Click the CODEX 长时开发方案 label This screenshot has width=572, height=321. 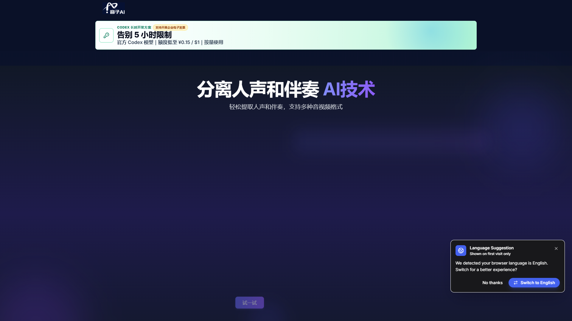tap(134, 27)
